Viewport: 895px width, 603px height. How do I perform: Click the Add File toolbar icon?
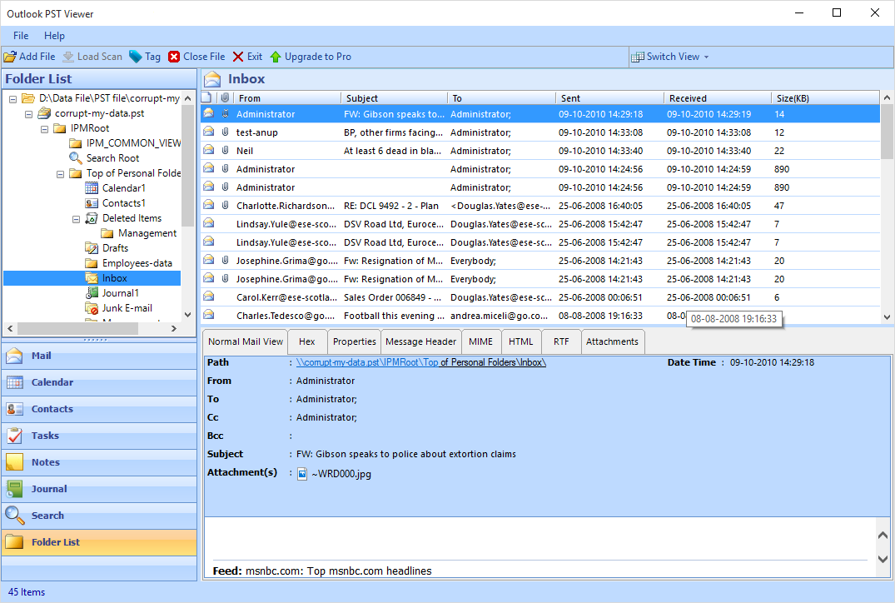(x=10, y=57)
